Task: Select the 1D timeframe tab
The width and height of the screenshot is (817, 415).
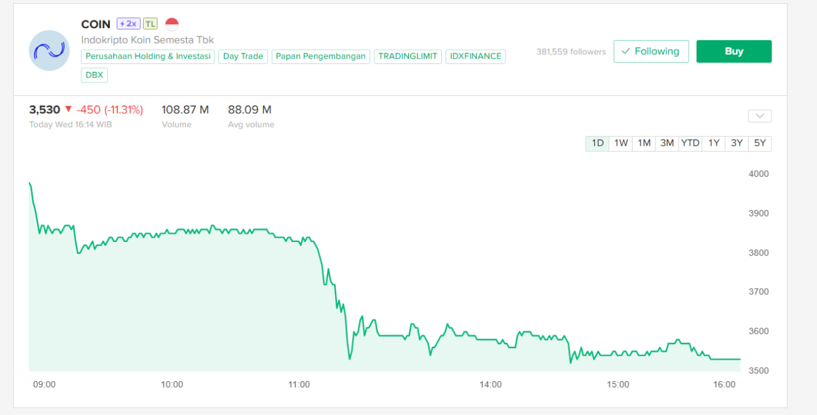Action: click(x=597, y=143)
